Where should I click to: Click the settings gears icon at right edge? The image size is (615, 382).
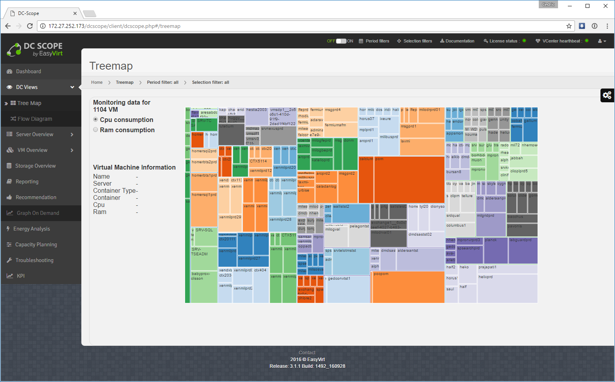(x=607, y=95)
